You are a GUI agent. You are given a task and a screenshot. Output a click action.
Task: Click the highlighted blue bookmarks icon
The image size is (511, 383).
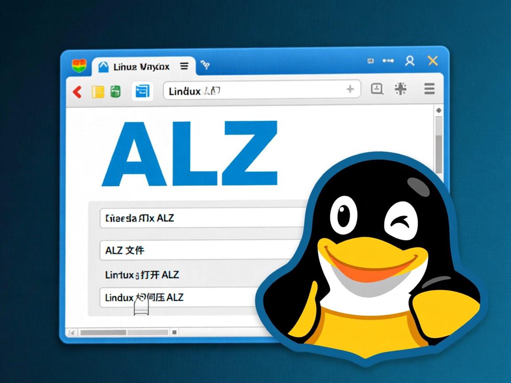point(142,90)
